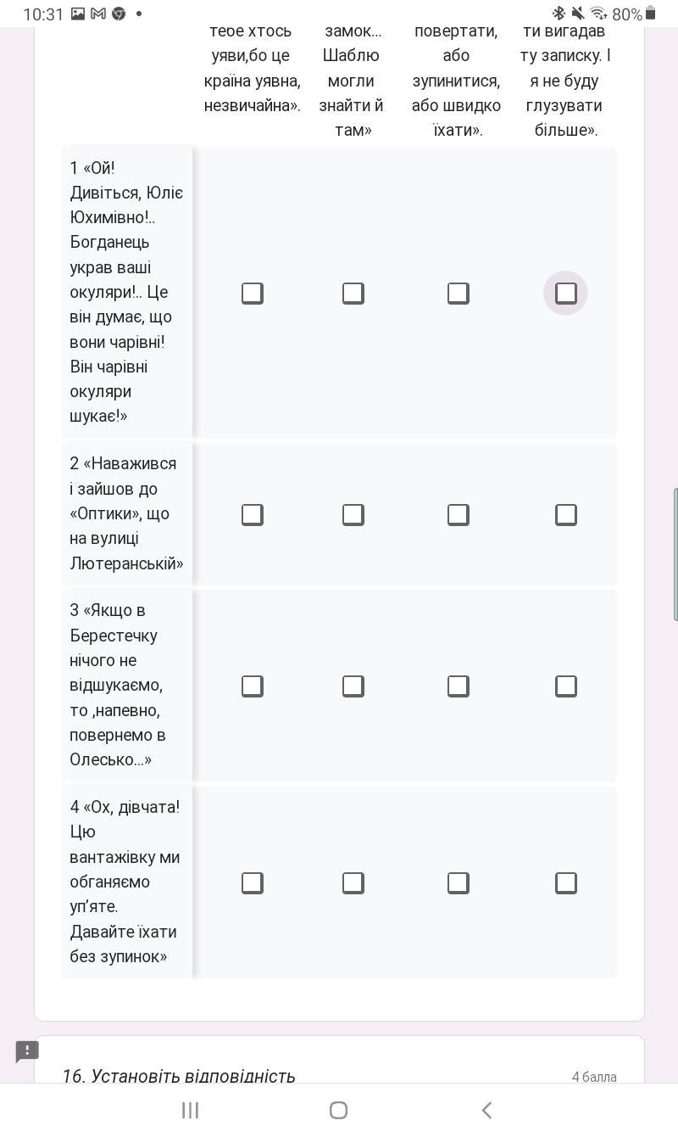Viewport: 678px width, 1137px height.
Task: Tick row 4 «Ох, дівчата!» second column box
Action: pos(353,882)
